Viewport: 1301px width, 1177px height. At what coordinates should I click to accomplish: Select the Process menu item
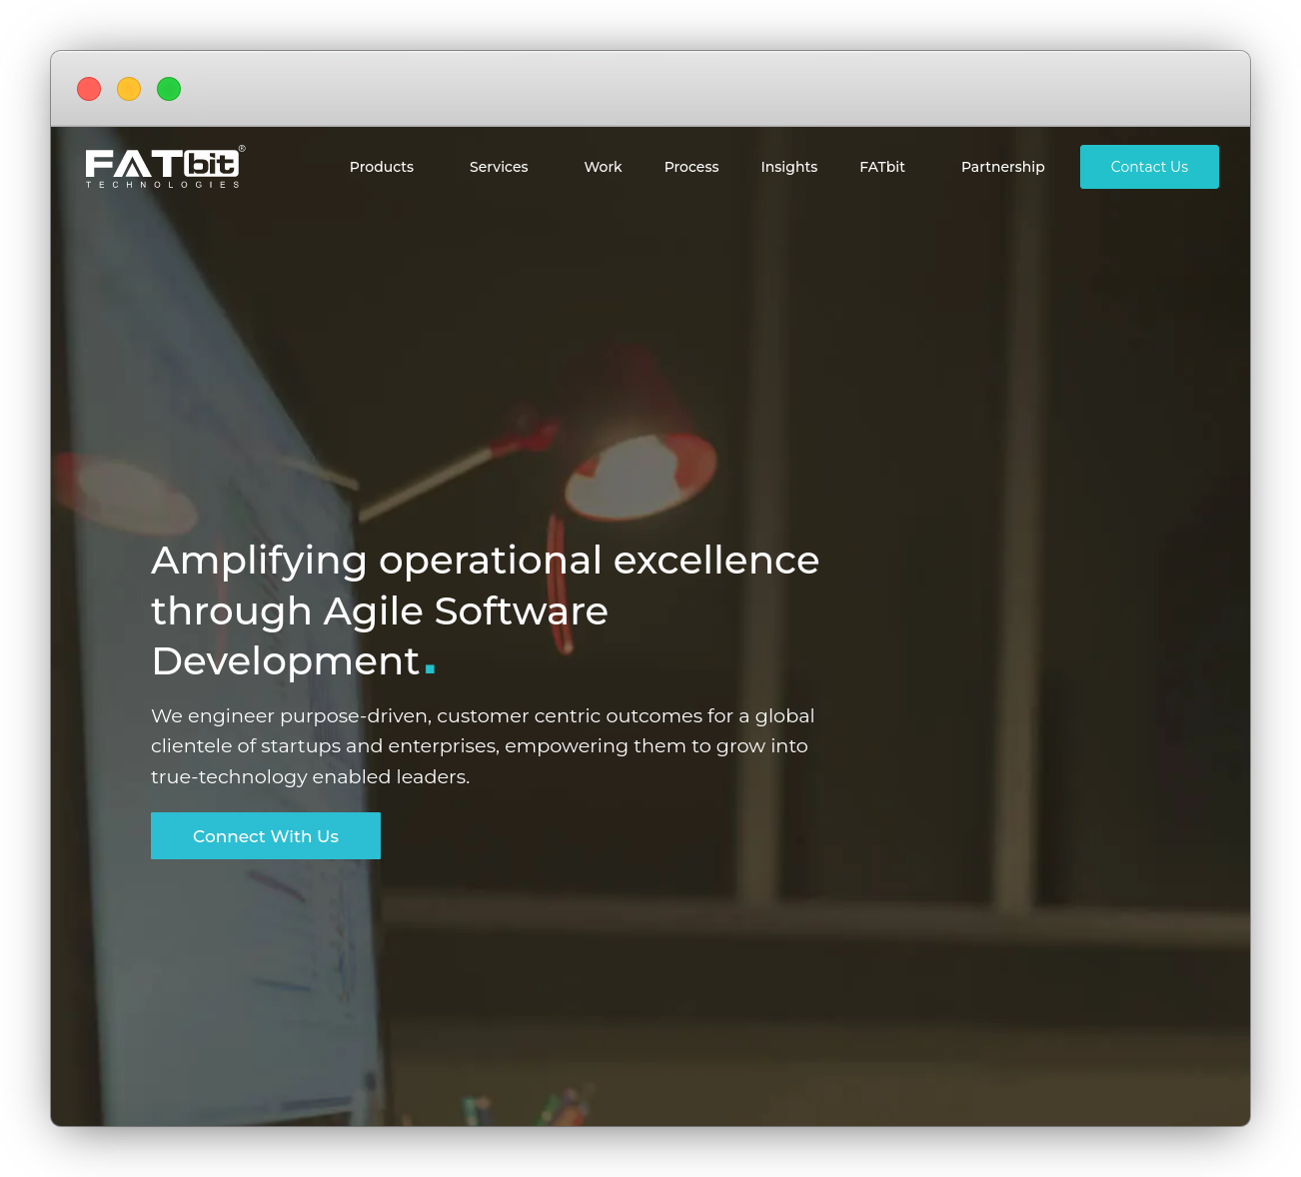[690, 167]
